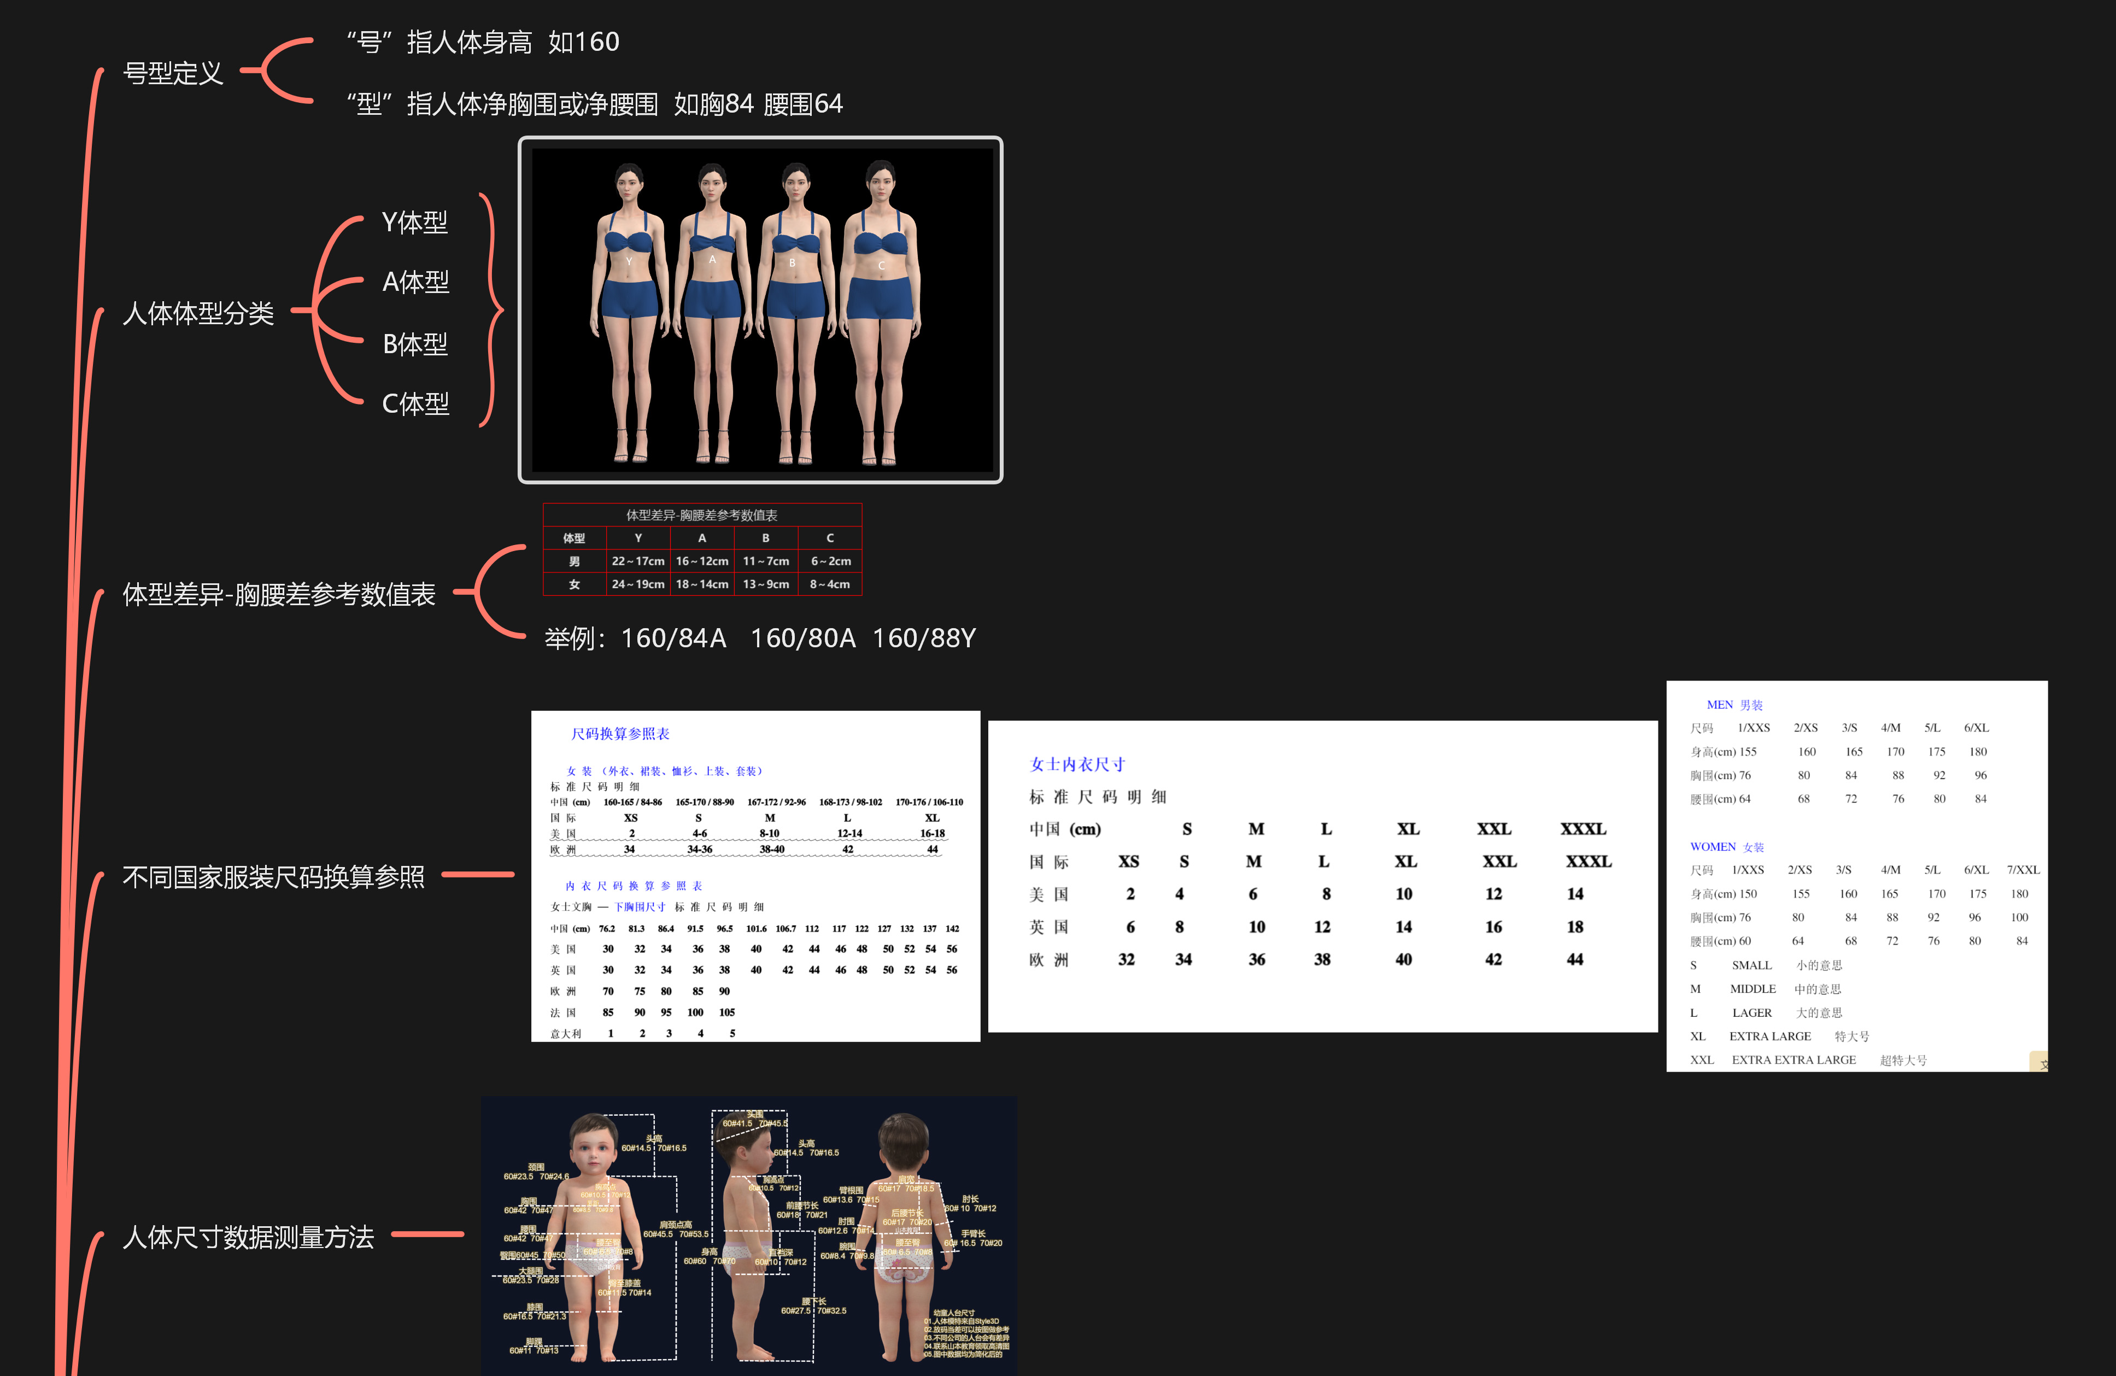Select the 不同国家服装尺码换算参照 topic

tap(273, 877)
